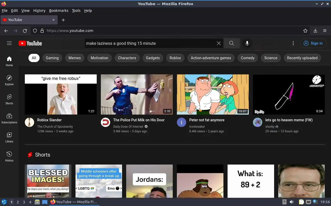Open Explore in the sidebar
The height and width of the screenshot is (206, 331).
click(9, 80)
